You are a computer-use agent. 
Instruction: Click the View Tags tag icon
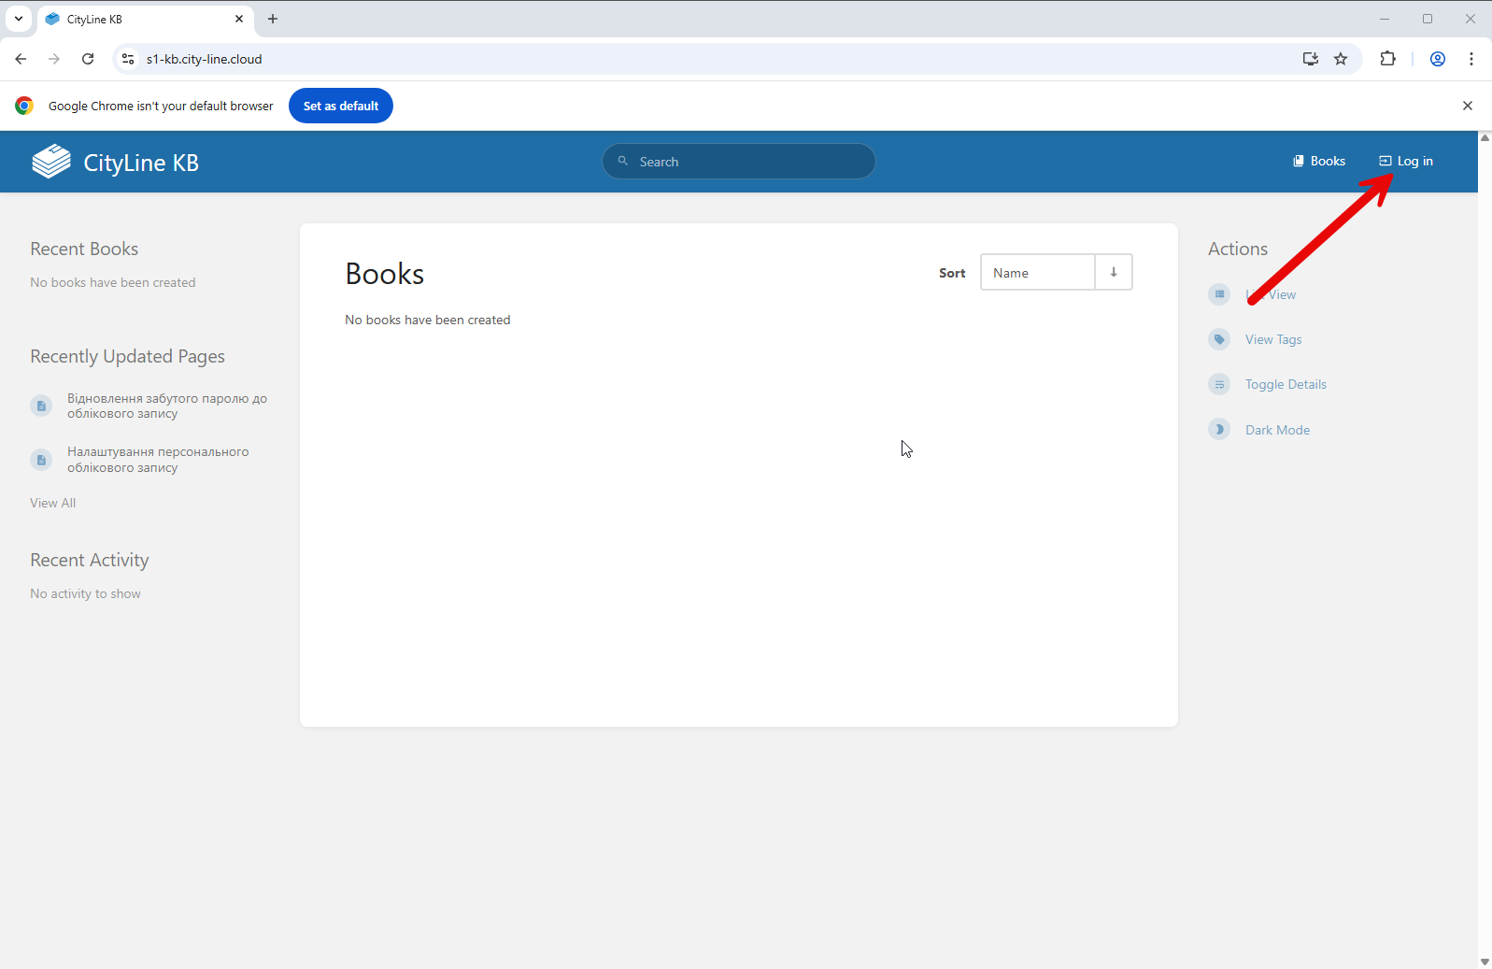point(1219,339)
